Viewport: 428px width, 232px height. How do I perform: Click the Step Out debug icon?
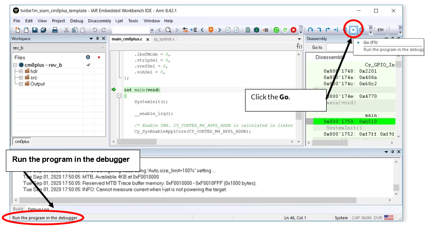(x=328, y=30)
